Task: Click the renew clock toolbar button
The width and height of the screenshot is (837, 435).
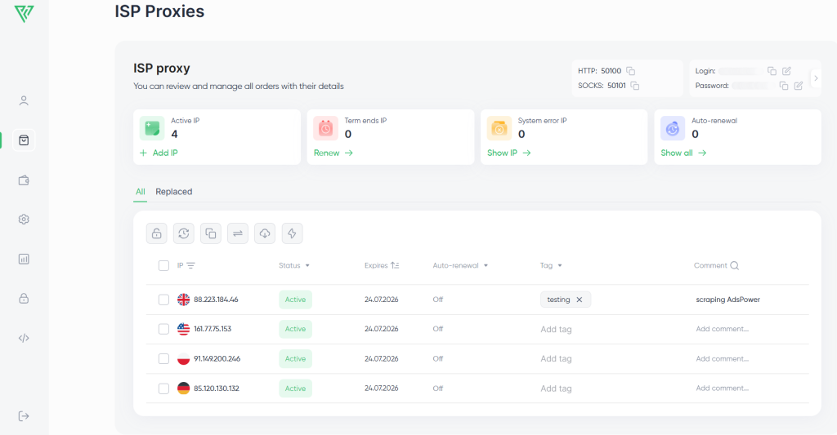Action: pos(184,233)
